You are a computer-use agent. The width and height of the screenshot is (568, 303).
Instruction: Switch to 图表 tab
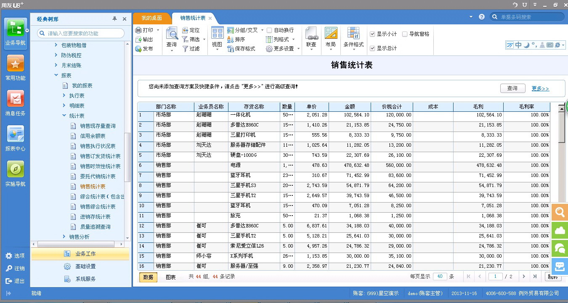tap(171, 277)
